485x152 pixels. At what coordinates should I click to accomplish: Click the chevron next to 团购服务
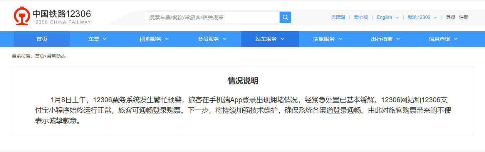point(167,39)
